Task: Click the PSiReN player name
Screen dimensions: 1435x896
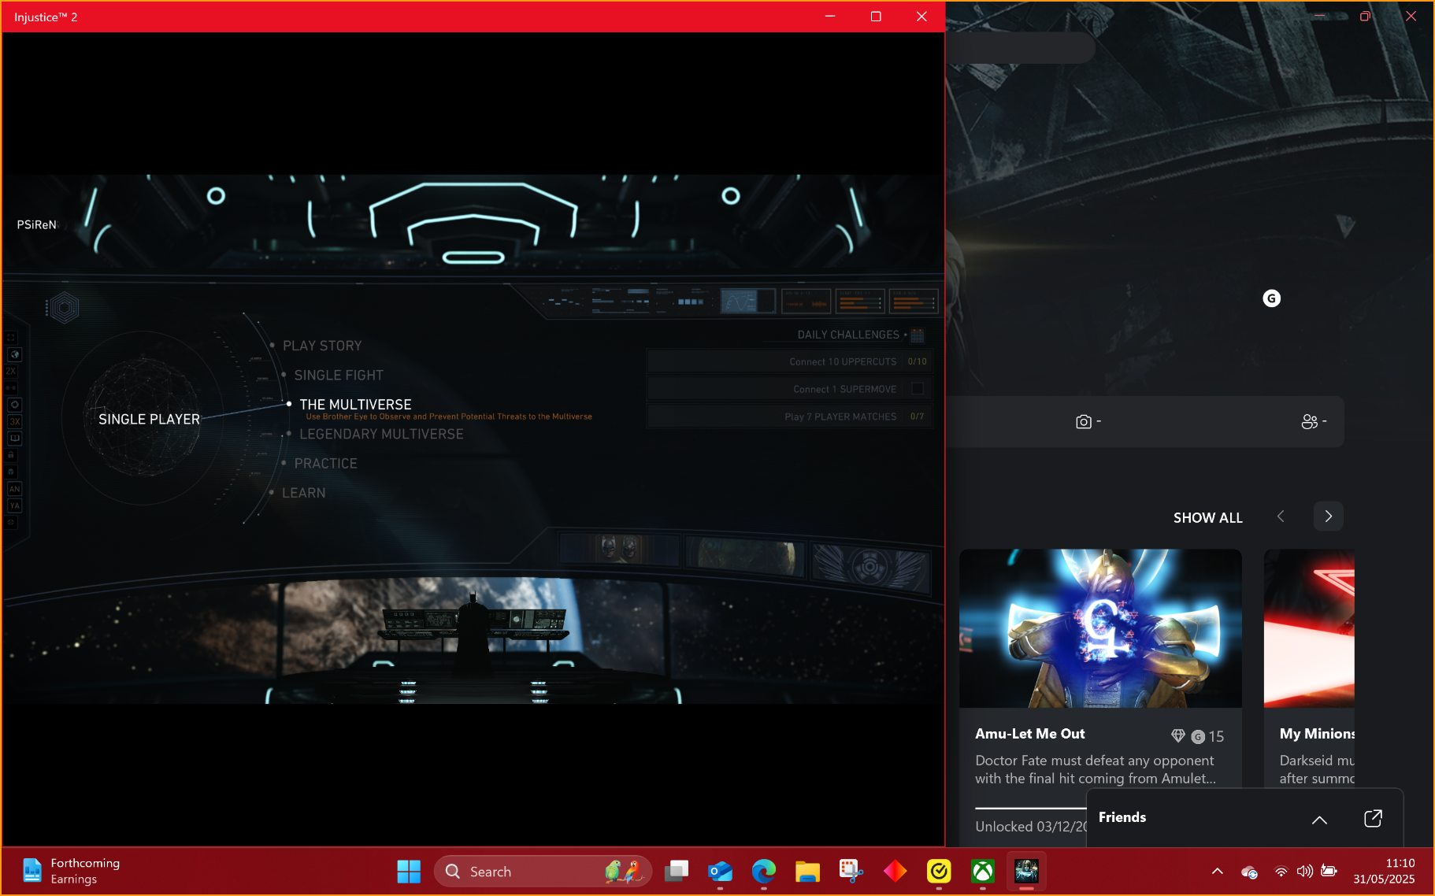Action: pyautogui.click(x=37, y=225)
